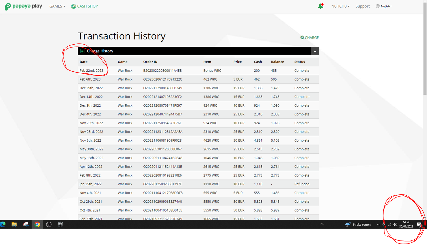Click the Jan 25th, 2022 date cell

click(91, 184)
